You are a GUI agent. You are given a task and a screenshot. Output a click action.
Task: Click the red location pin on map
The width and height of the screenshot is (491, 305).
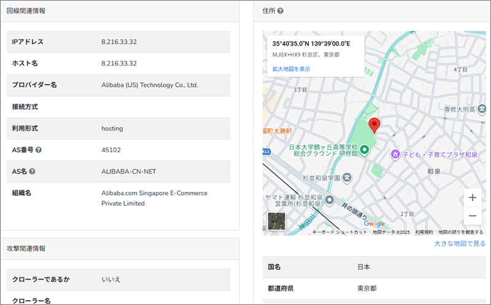coord(374,126)
